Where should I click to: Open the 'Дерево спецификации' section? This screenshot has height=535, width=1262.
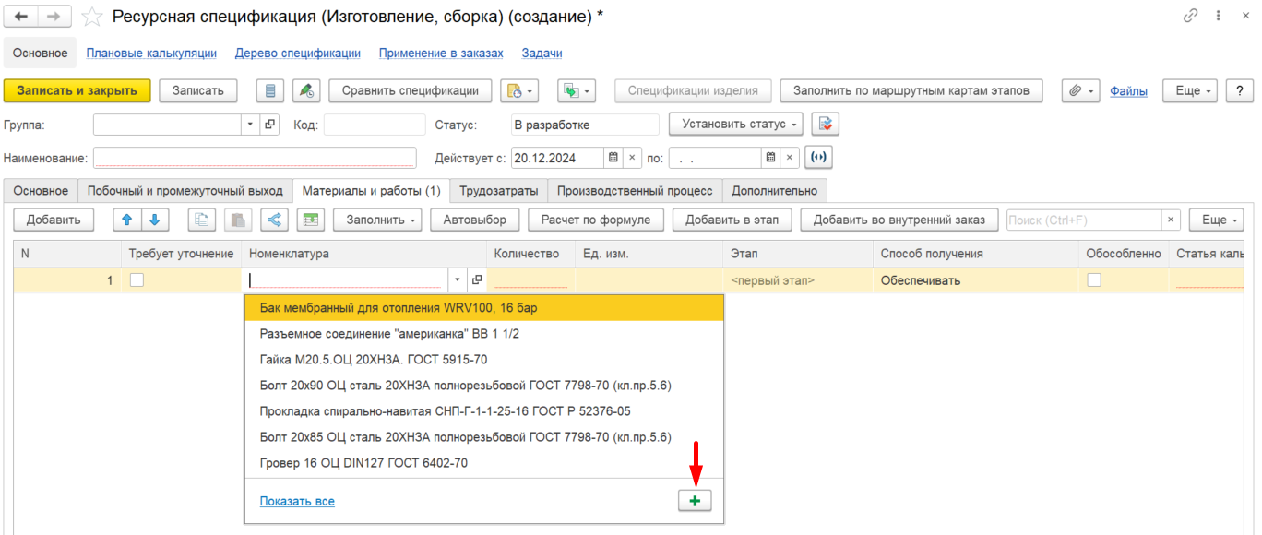coord(298,53)
